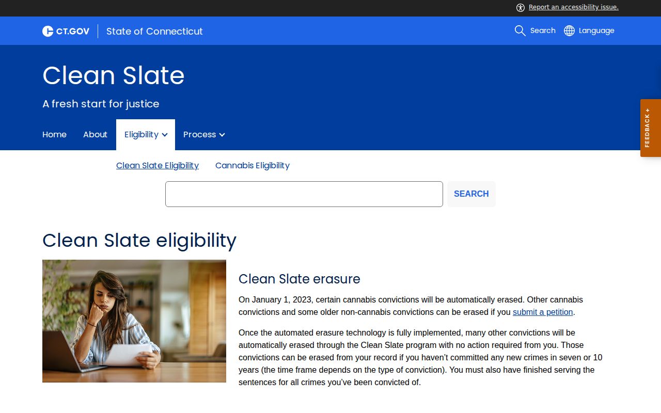This screenshot has height=413, width=661.
Task: Click the Clean Slate eligibility heading
Action: tap(139, 241)
